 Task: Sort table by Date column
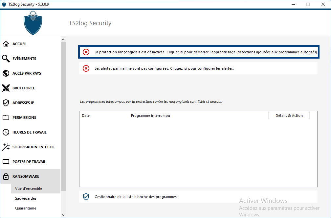104,116
